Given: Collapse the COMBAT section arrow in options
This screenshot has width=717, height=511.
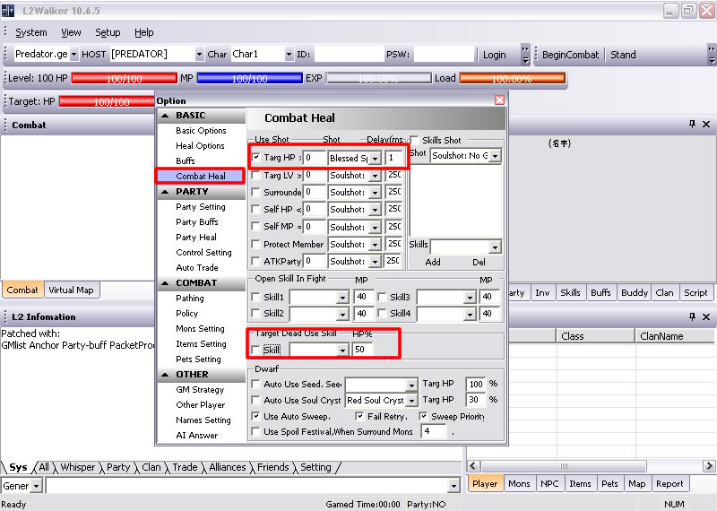Looking at the screenshot, I should tap(164, 282).
